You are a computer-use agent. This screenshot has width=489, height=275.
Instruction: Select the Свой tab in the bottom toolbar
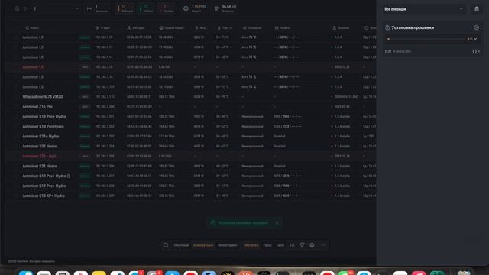[x=280, y=245]
